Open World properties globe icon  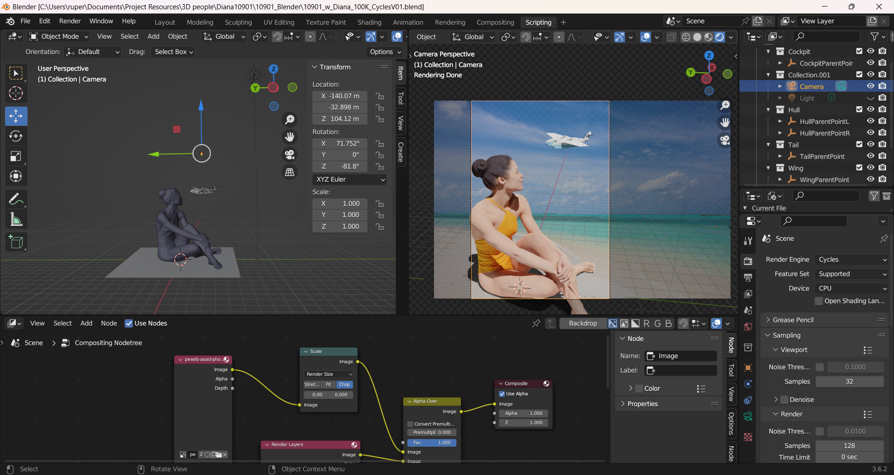tap(748, 327)
